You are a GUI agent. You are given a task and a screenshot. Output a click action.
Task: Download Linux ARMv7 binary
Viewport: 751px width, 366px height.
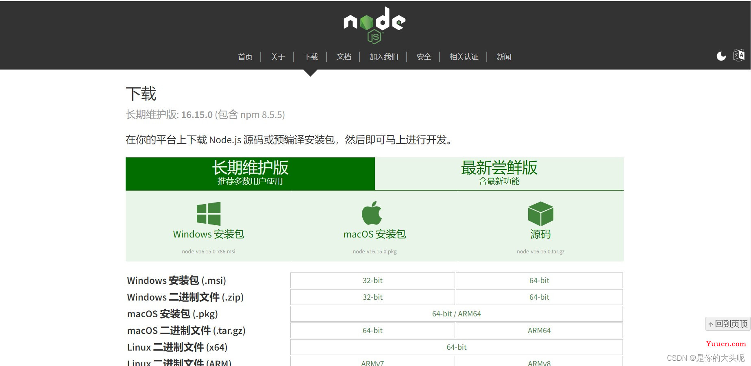click(372, 362)
